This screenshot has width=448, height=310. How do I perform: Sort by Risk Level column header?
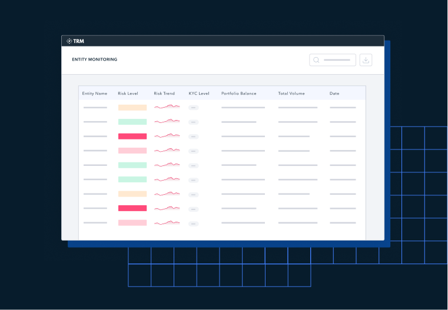coord(128,94)
